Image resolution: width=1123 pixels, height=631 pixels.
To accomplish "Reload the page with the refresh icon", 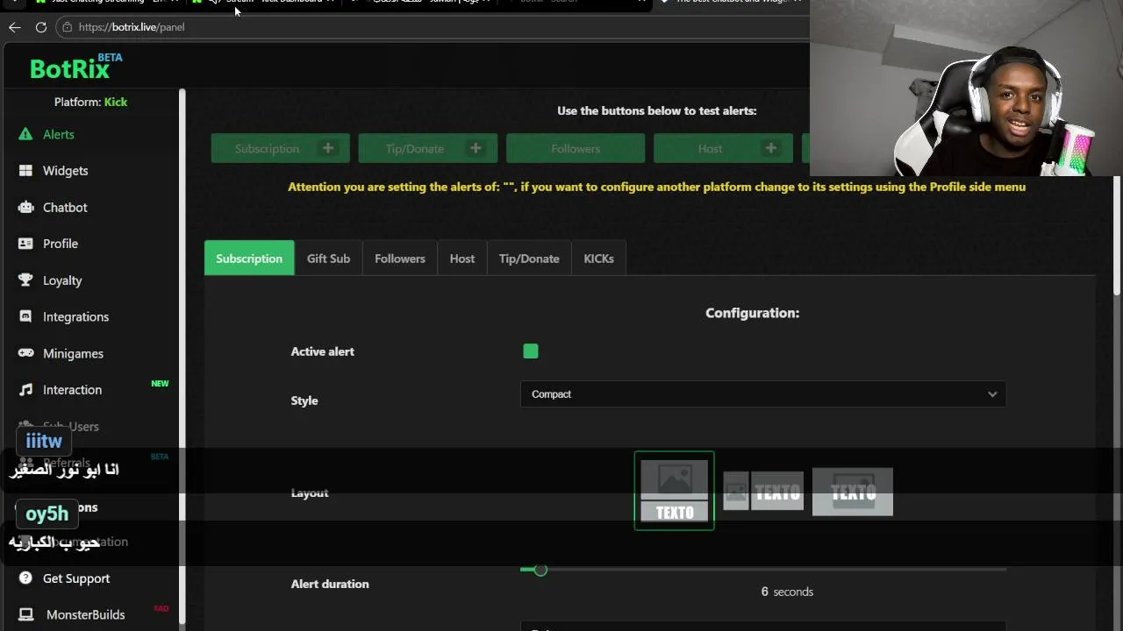I will (x=41, y=27).
